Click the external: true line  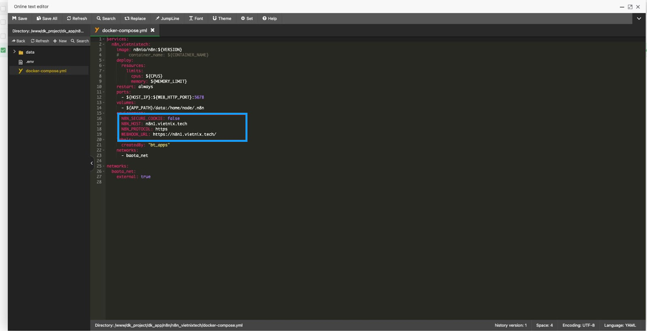(133, 177)
